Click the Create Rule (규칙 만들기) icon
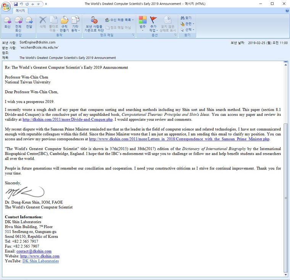Viewport: 290px width, 280px height. 64,24
